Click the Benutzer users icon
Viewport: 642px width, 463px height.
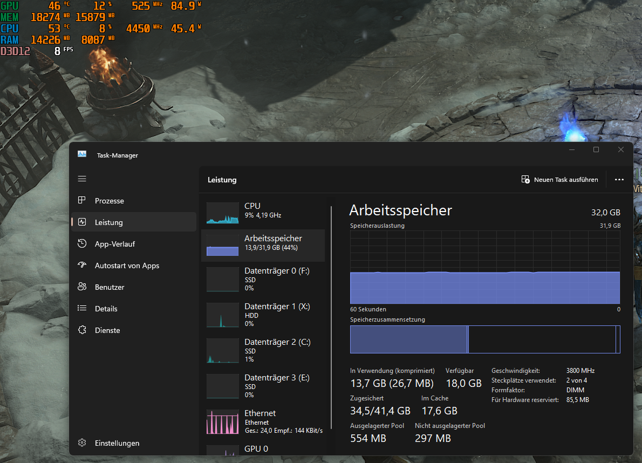pos(82,287)
